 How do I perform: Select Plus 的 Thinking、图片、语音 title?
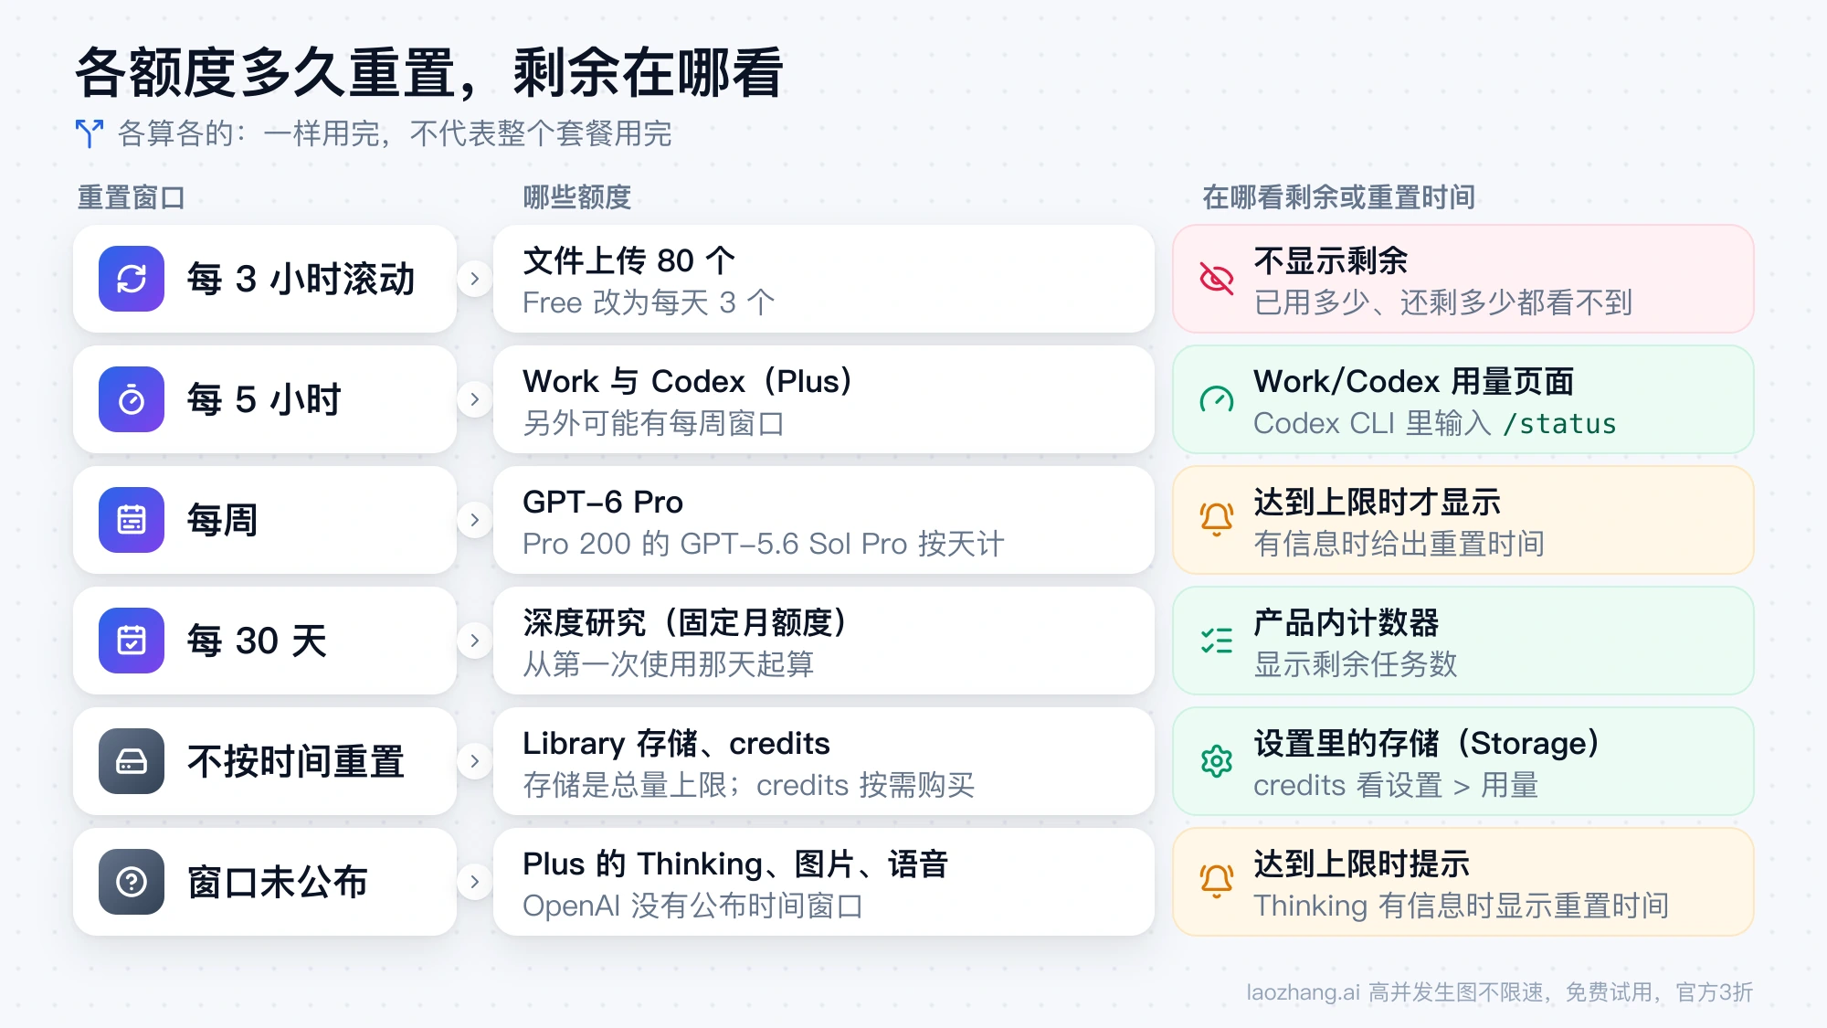coord(735,864)
